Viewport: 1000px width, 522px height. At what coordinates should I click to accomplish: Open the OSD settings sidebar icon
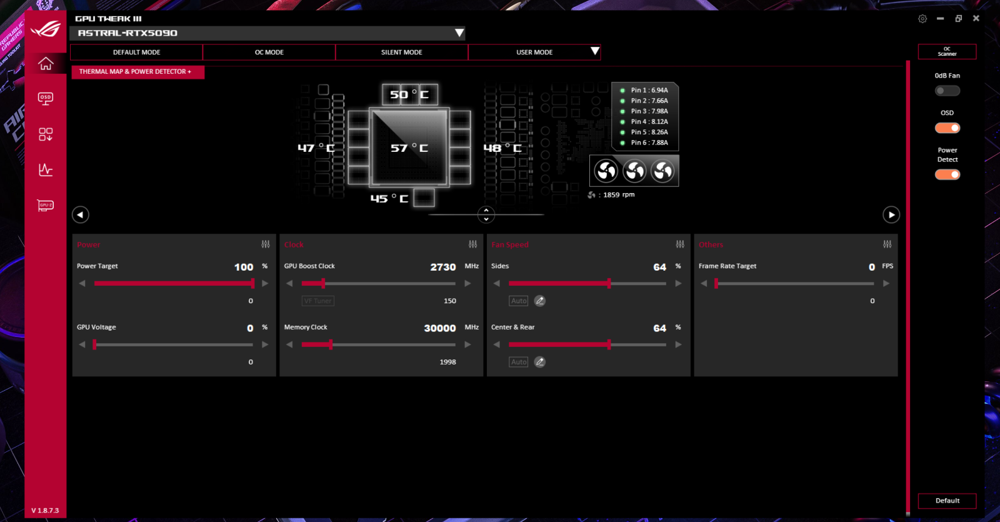[46, 99]
